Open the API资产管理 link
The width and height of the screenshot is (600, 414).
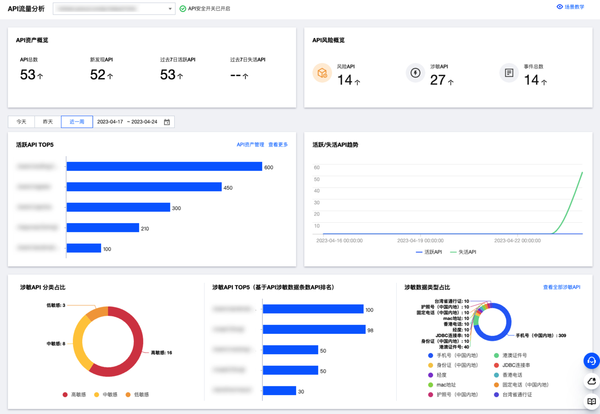point(250,145)
